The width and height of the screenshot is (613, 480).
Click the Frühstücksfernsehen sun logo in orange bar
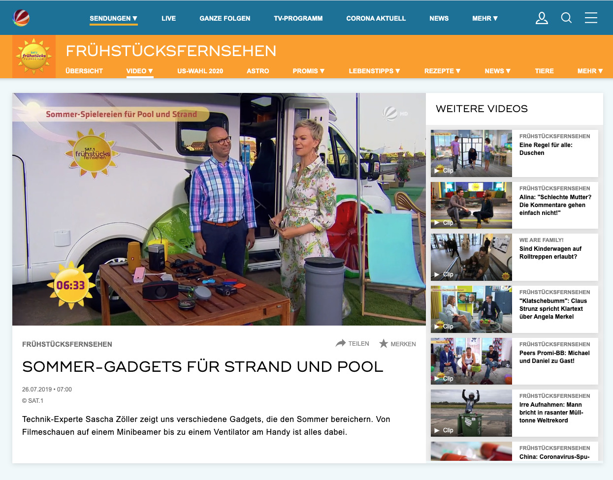[34, 57]
